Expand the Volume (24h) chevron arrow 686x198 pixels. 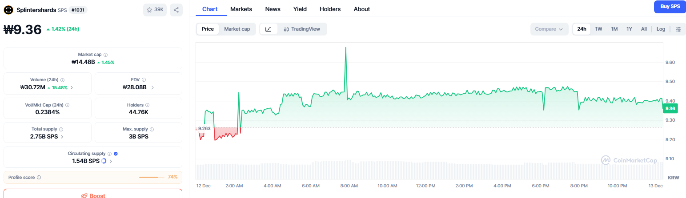72,87
